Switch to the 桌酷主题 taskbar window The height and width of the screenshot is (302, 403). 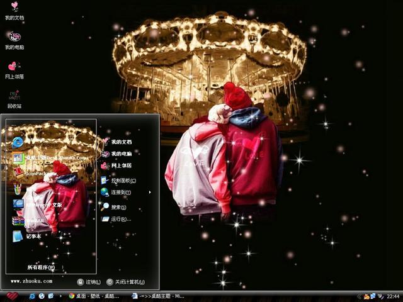coord(158,296)
